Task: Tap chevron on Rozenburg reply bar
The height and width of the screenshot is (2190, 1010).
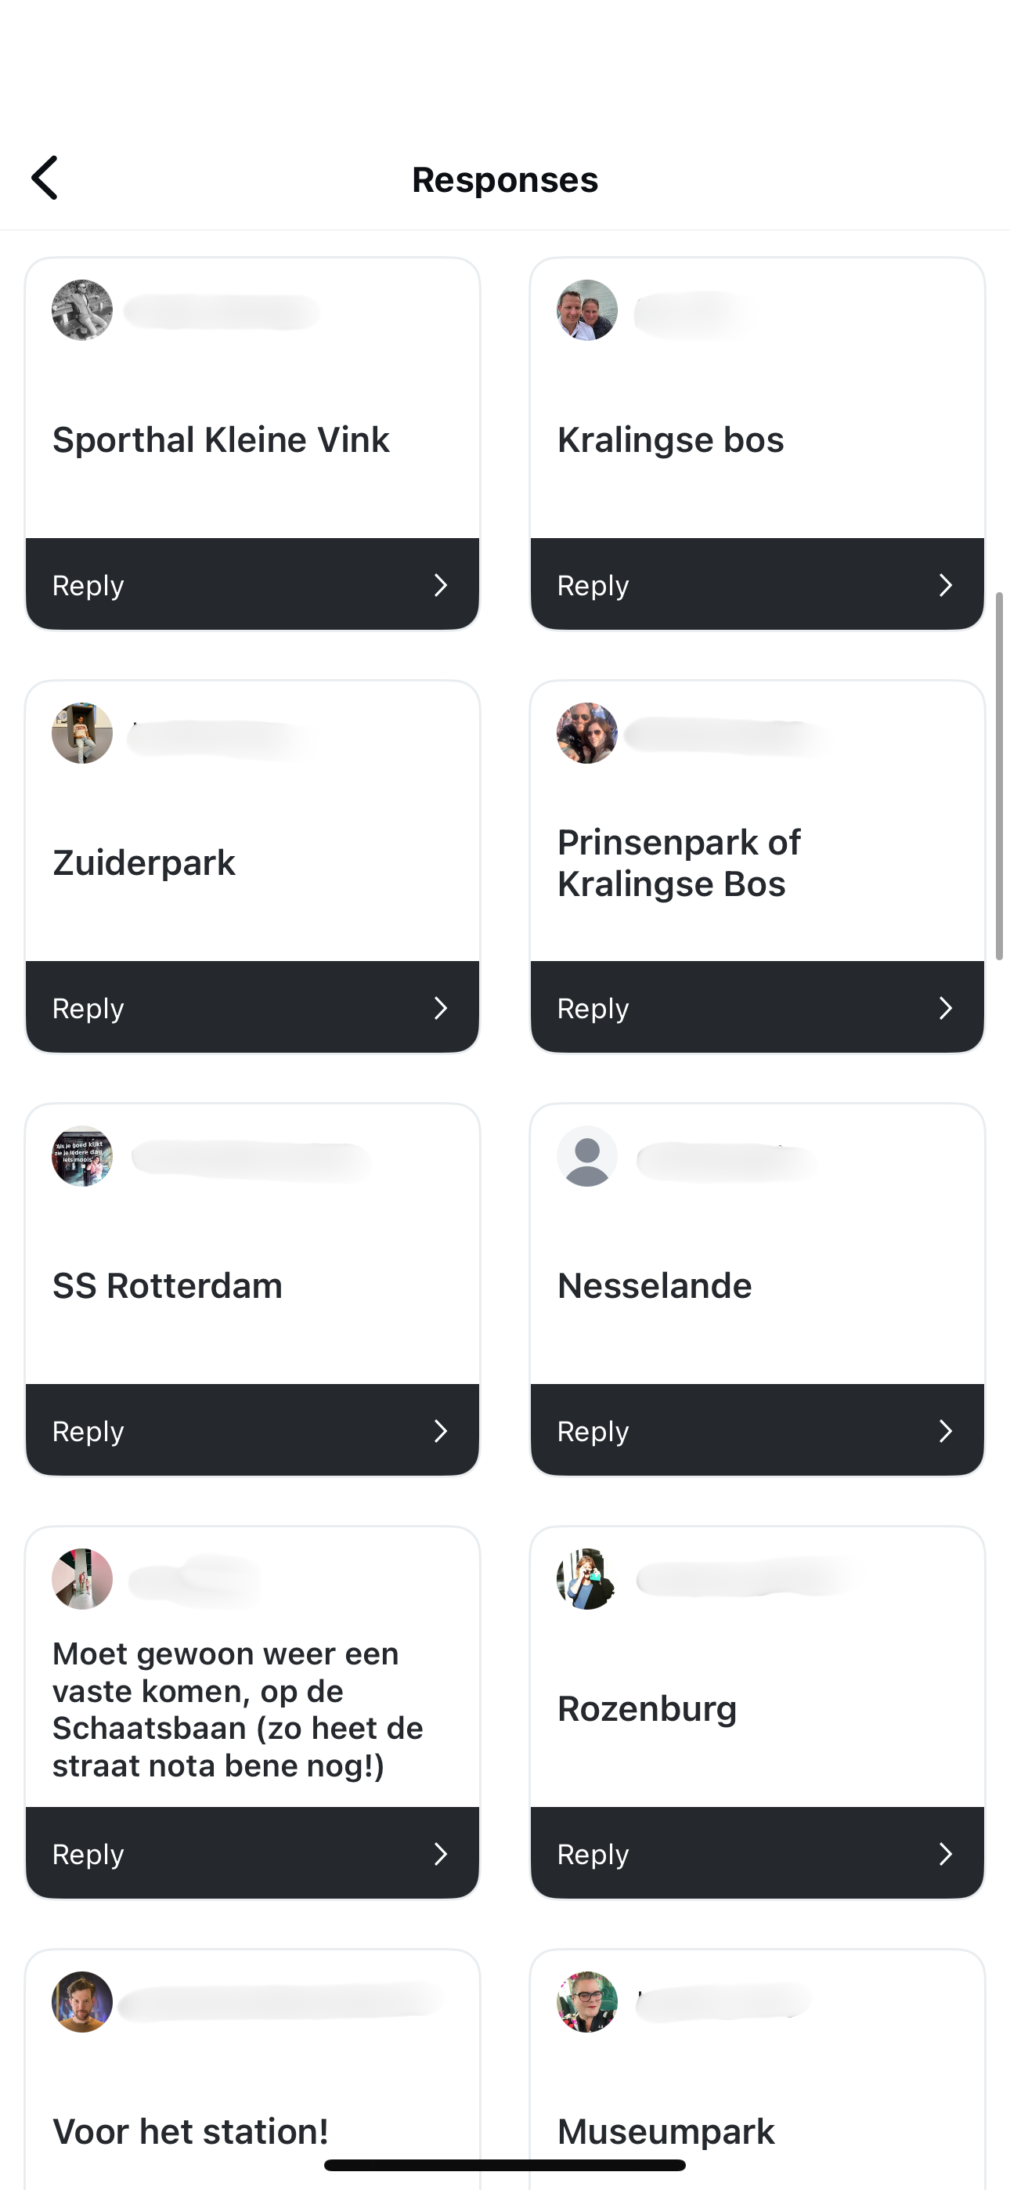Action: tap(945, 1854)
